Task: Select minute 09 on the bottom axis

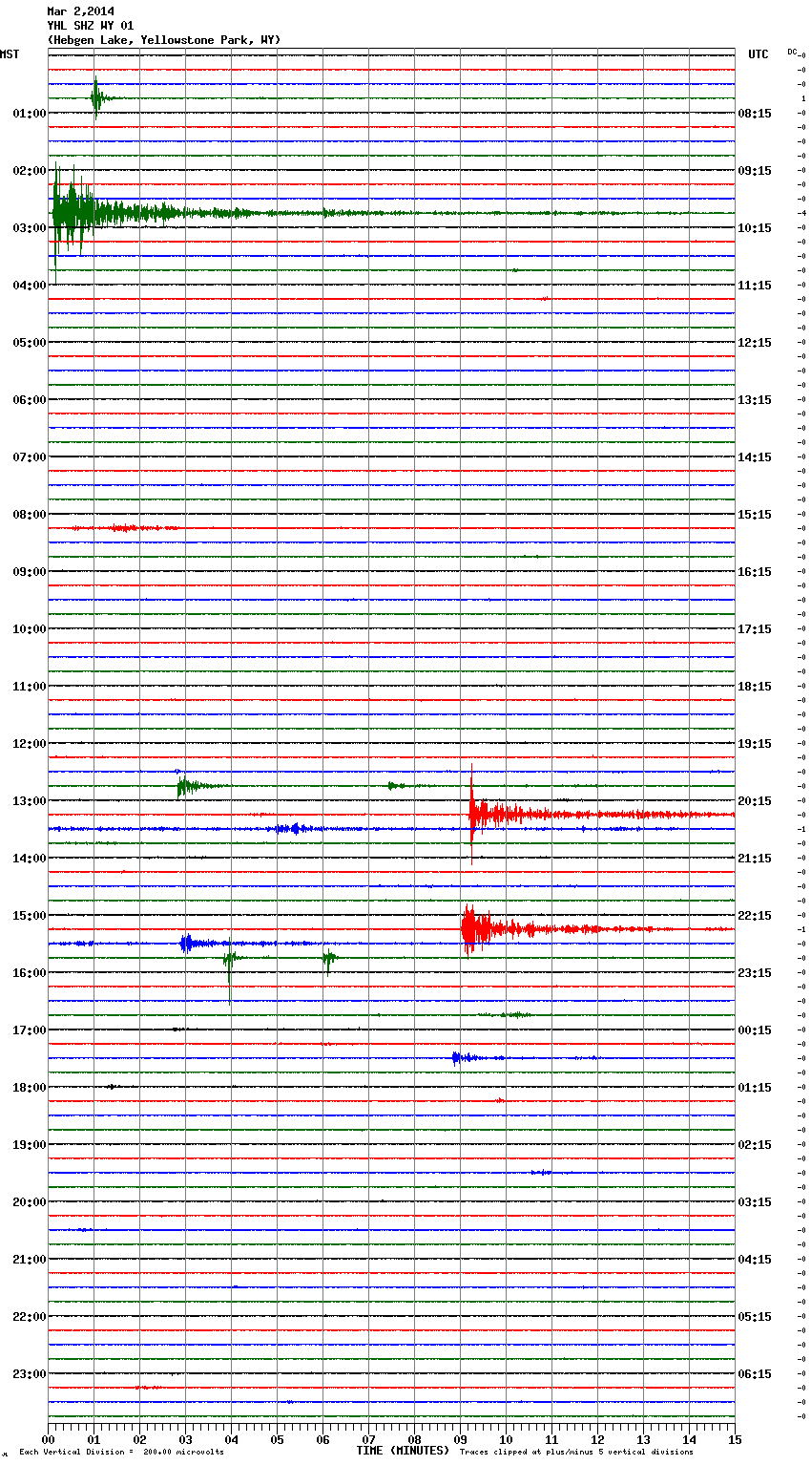Action: pyautogui.click(x=460, y=1439)
